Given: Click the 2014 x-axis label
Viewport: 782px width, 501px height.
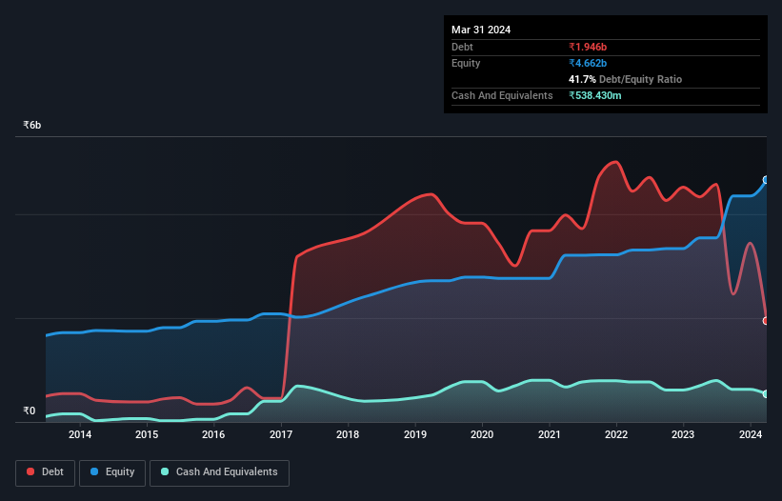Looking at the screenshot, I should (80, 434).
